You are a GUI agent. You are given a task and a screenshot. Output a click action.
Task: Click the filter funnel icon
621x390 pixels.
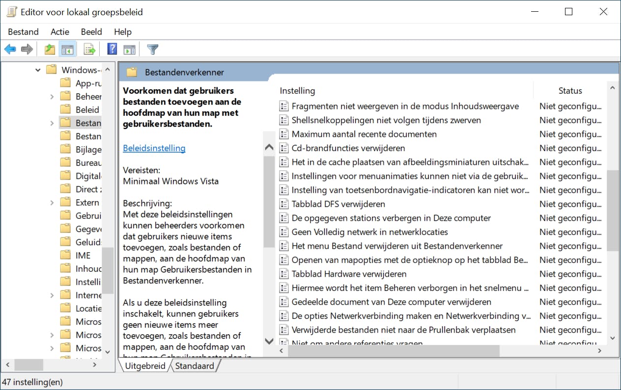pyautogui.click(x=153, y=49)
